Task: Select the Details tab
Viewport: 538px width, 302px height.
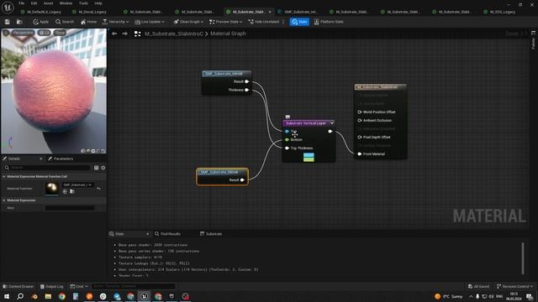Action: click(13, 159)
